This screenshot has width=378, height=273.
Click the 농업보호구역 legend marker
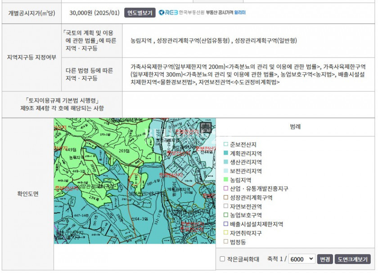[x=226, y=215]
